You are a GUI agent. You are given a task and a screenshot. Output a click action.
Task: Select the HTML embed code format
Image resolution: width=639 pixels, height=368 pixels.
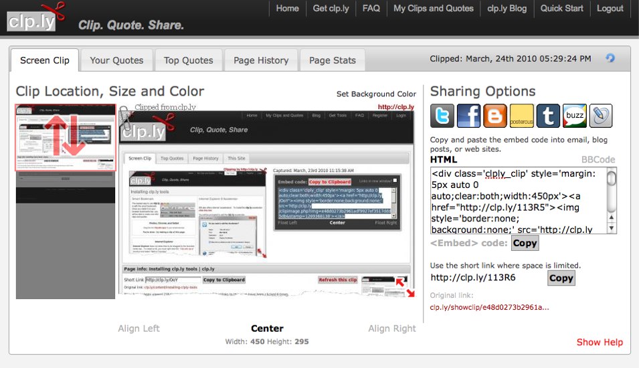pos(444,159)
